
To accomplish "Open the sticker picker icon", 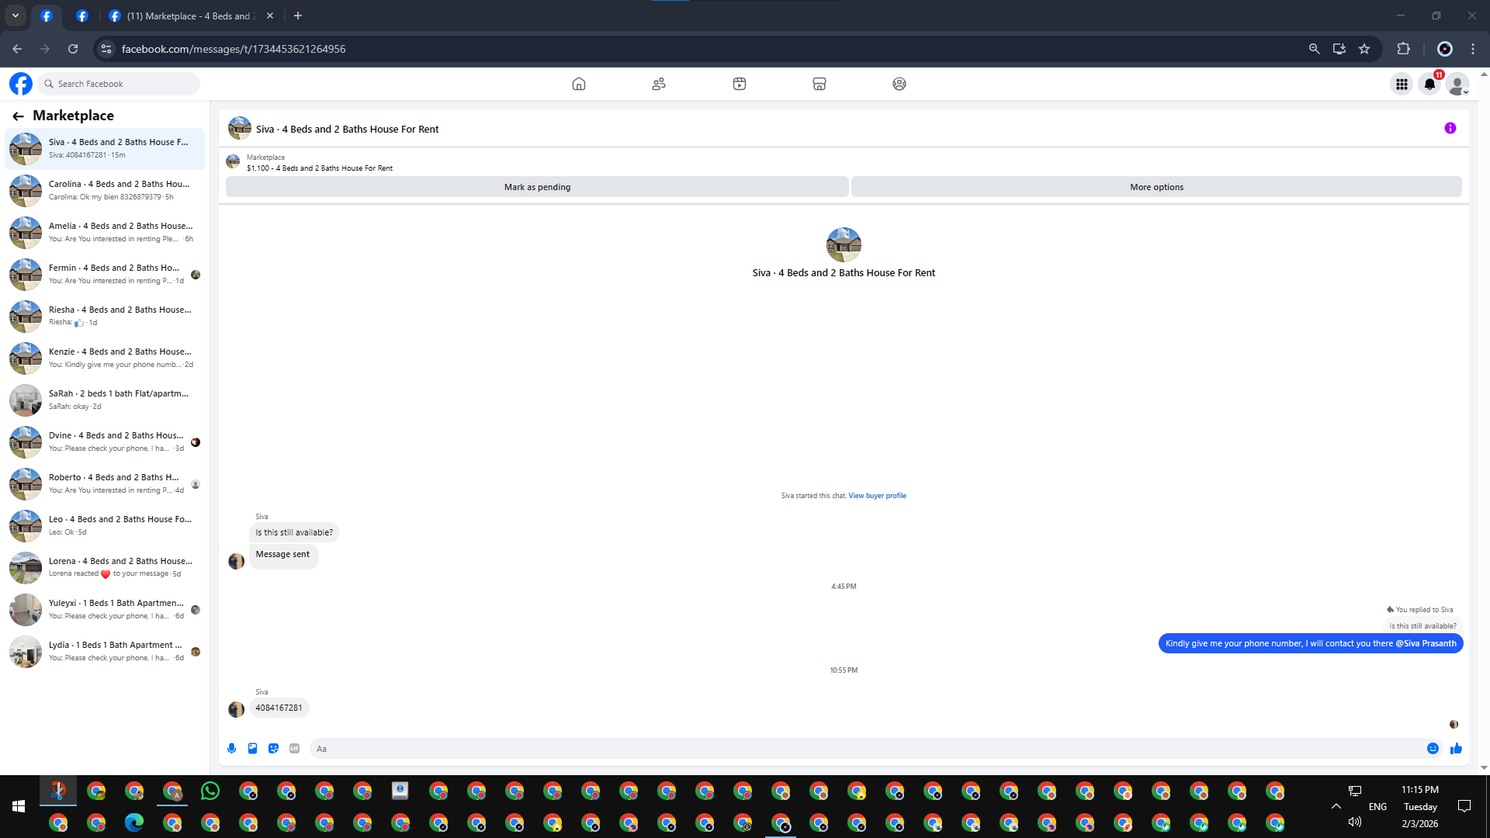I will pos(273,749).
